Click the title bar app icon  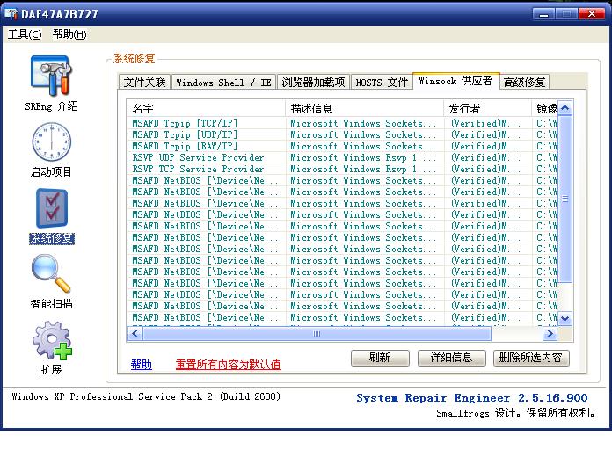(11, 14)
